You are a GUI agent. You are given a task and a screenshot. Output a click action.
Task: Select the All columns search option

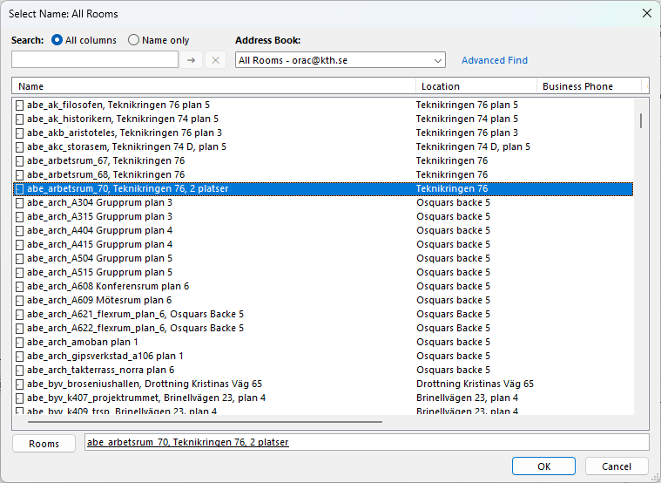84,40
